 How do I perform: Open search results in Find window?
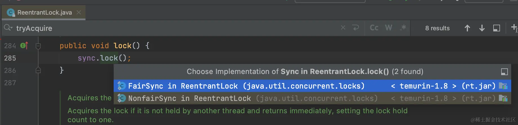click(496, 28)
